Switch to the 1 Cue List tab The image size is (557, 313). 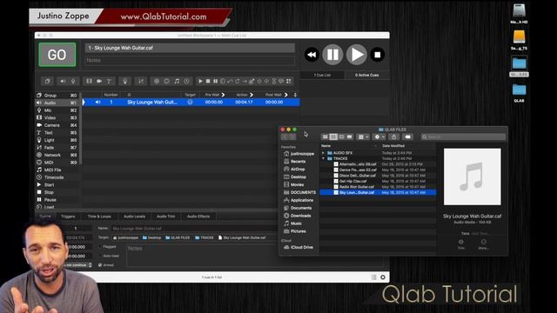(x=322, y=75)
